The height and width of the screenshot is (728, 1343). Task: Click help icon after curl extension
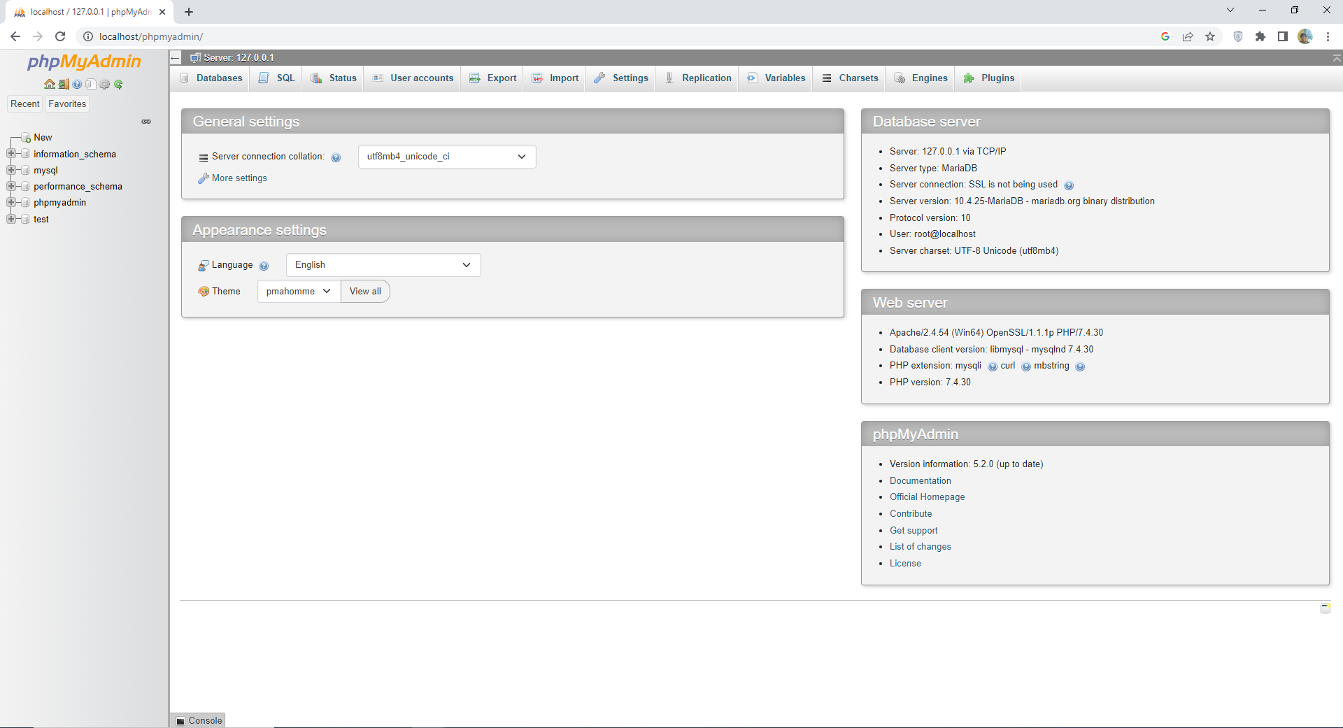coord(1025,366)
